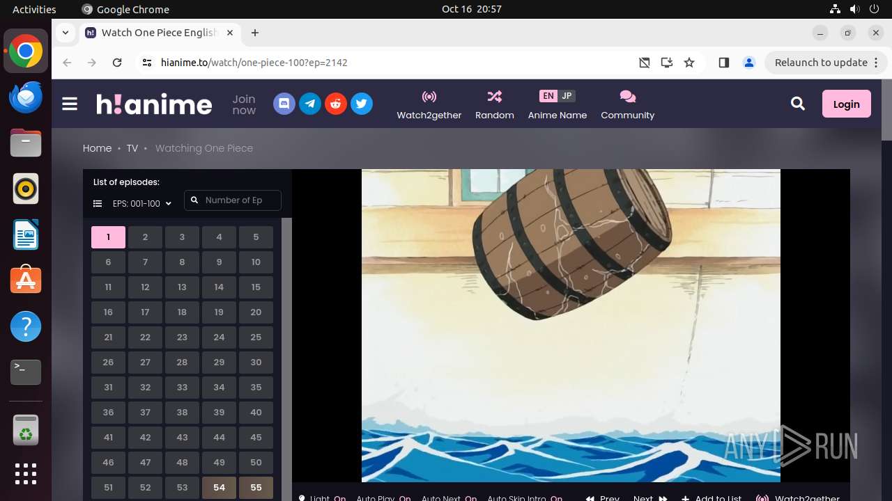Click the blocked-content icon in address bar
Viewport: 892px width, 501px height.
pyautogui.click(x=645, y=63)
